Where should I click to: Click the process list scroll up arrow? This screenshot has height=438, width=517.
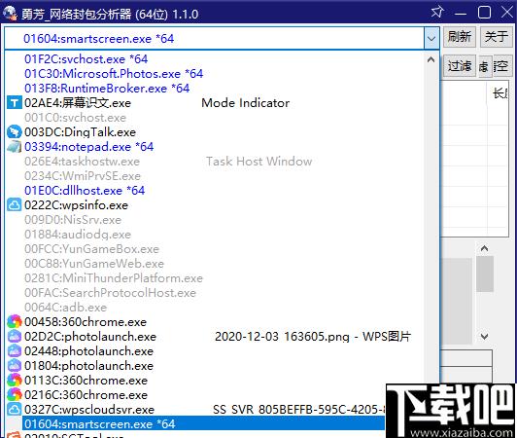click(x=431, y=60)
